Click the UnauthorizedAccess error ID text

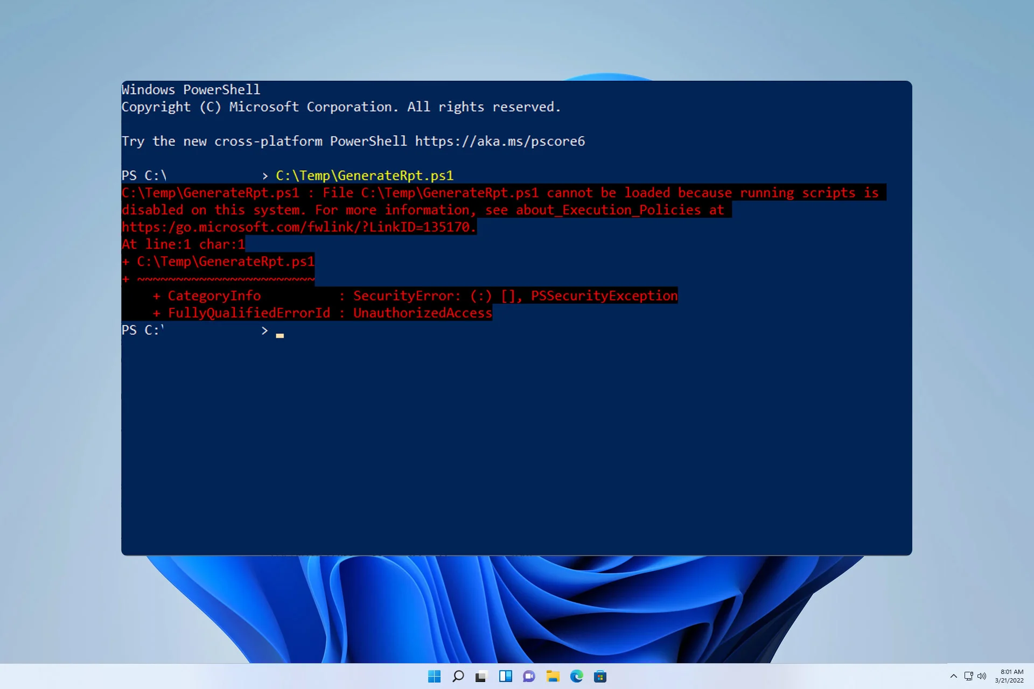click(422, 313)
